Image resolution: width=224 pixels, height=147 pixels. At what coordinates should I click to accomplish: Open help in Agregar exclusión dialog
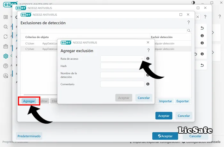pyautogui.click(x=148, y=50)
